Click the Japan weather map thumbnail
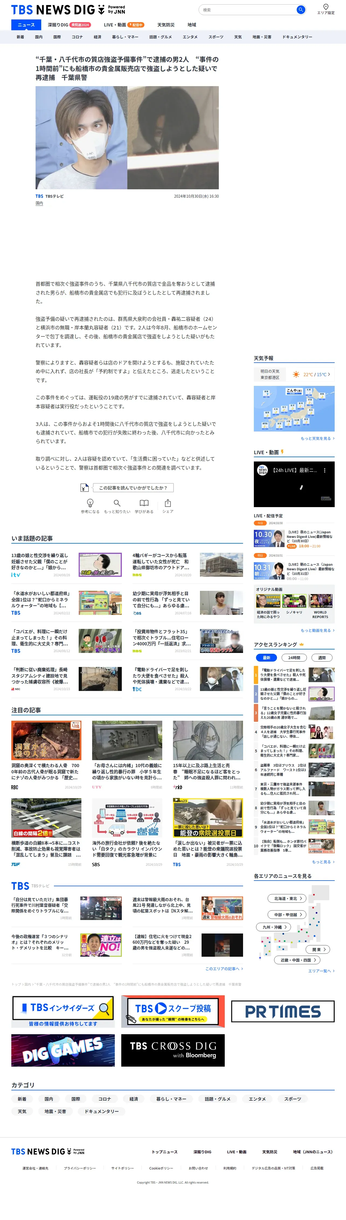Screen dimensions: 346x1220 tap(294, 408)
